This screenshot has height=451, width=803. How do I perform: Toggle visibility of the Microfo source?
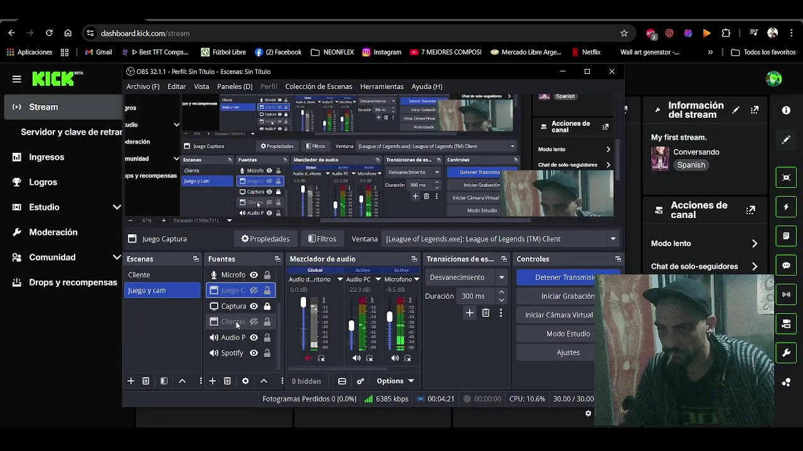(x=253, y=275)
